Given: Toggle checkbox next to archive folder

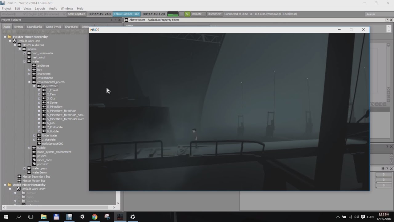Looking at the screenshot, I should tap(19, 193).
